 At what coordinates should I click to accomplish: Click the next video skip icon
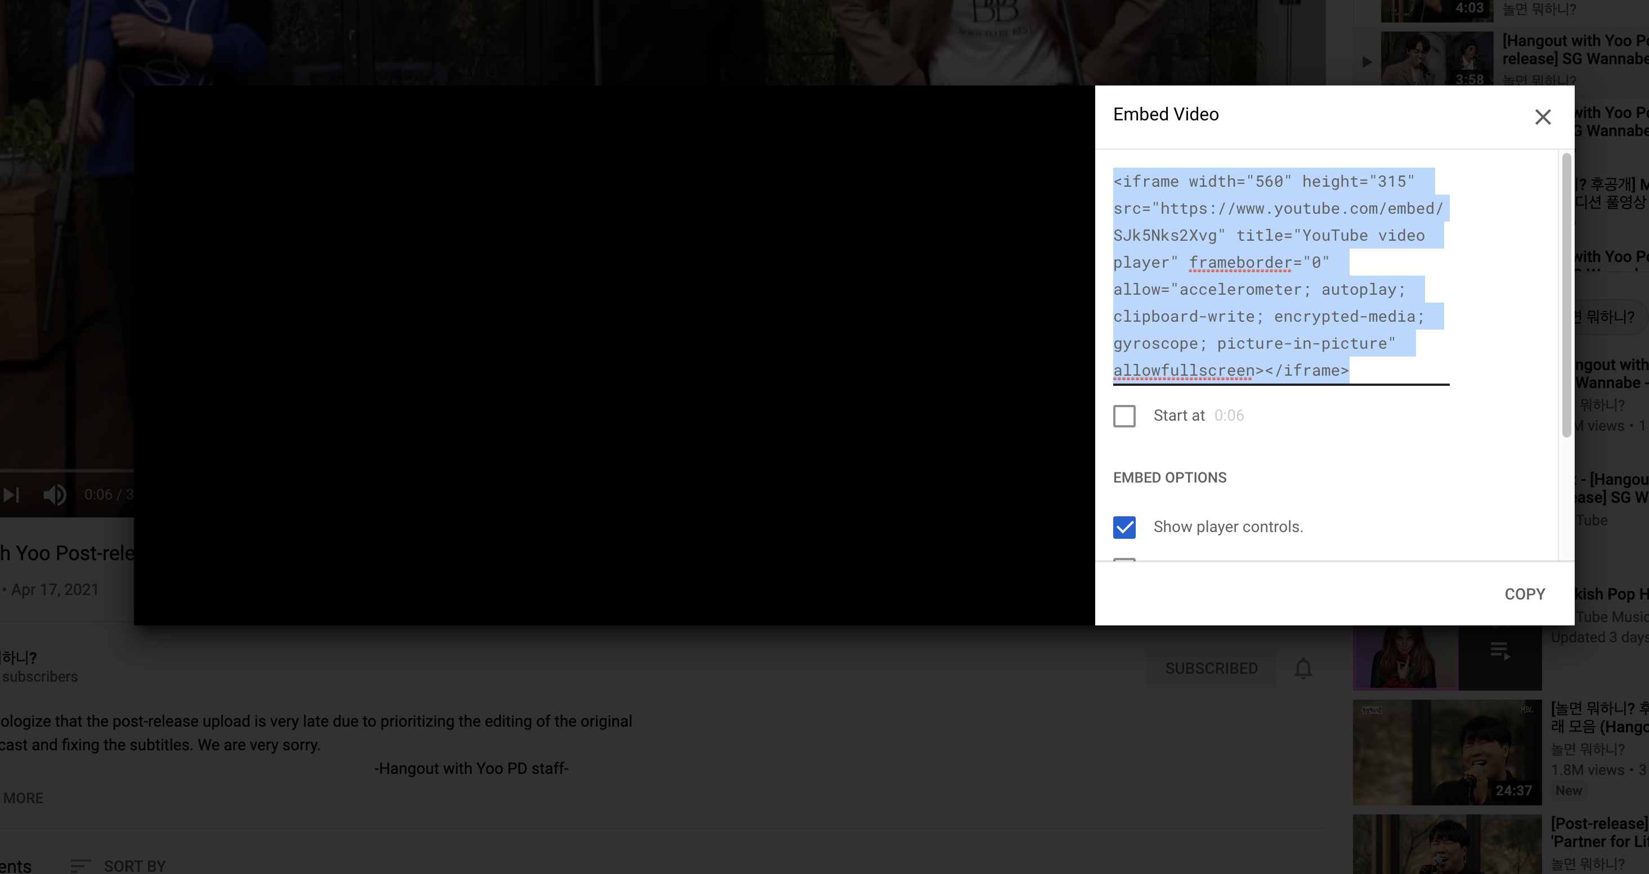point(11,494)
